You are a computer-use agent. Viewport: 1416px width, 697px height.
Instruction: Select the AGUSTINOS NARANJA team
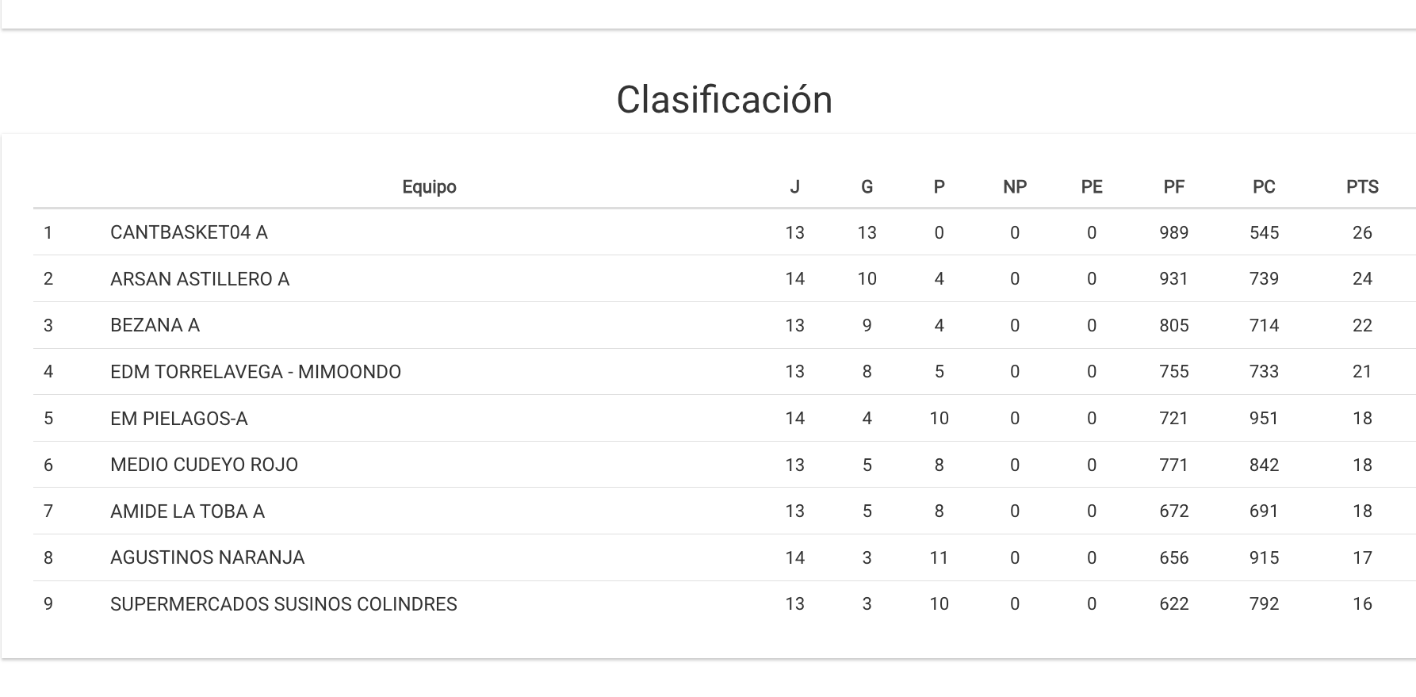tap(207, 557)
